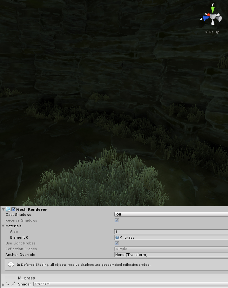Click the Materials Size input field
Screen dimensions: 228x288
[x=171, y=232]
